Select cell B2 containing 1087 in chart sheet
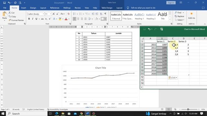The height and width of the screenshot is (116, 207). [x=162, y=44]
